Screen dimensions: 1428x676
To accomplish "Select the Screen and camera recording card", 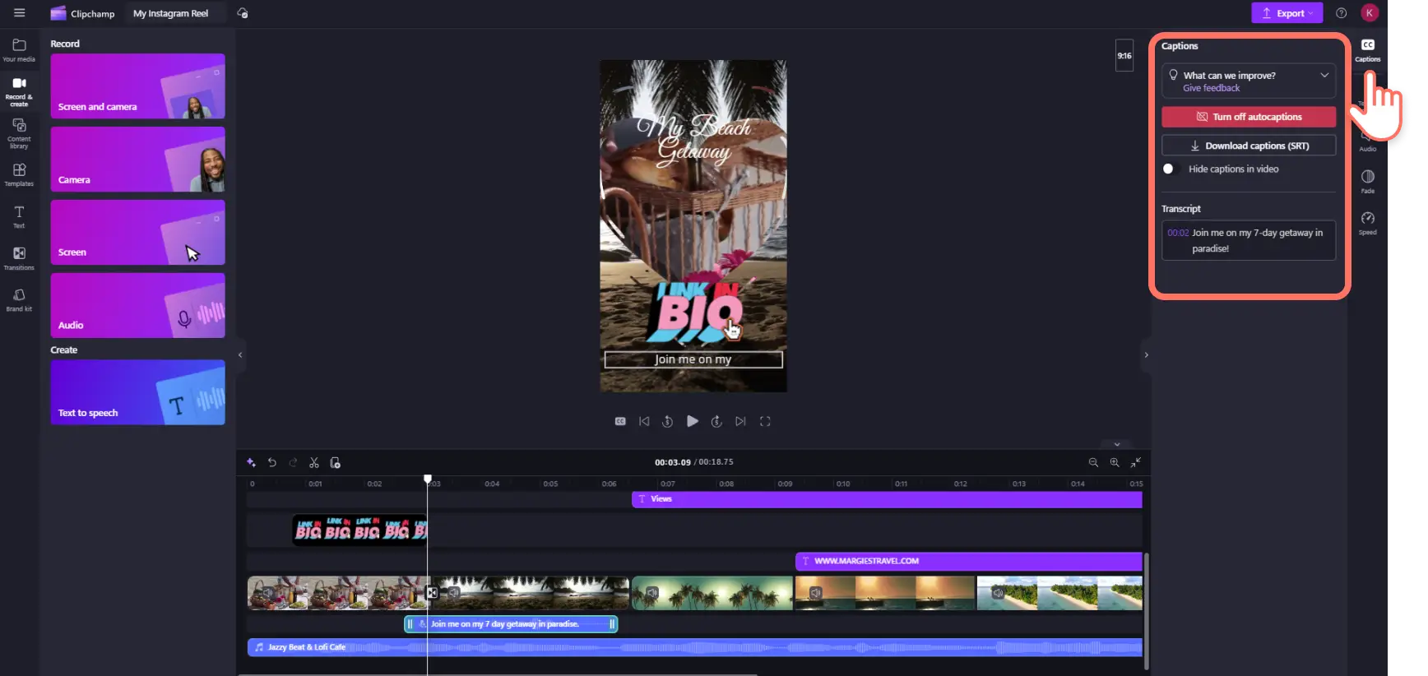I will click(137, 86).
